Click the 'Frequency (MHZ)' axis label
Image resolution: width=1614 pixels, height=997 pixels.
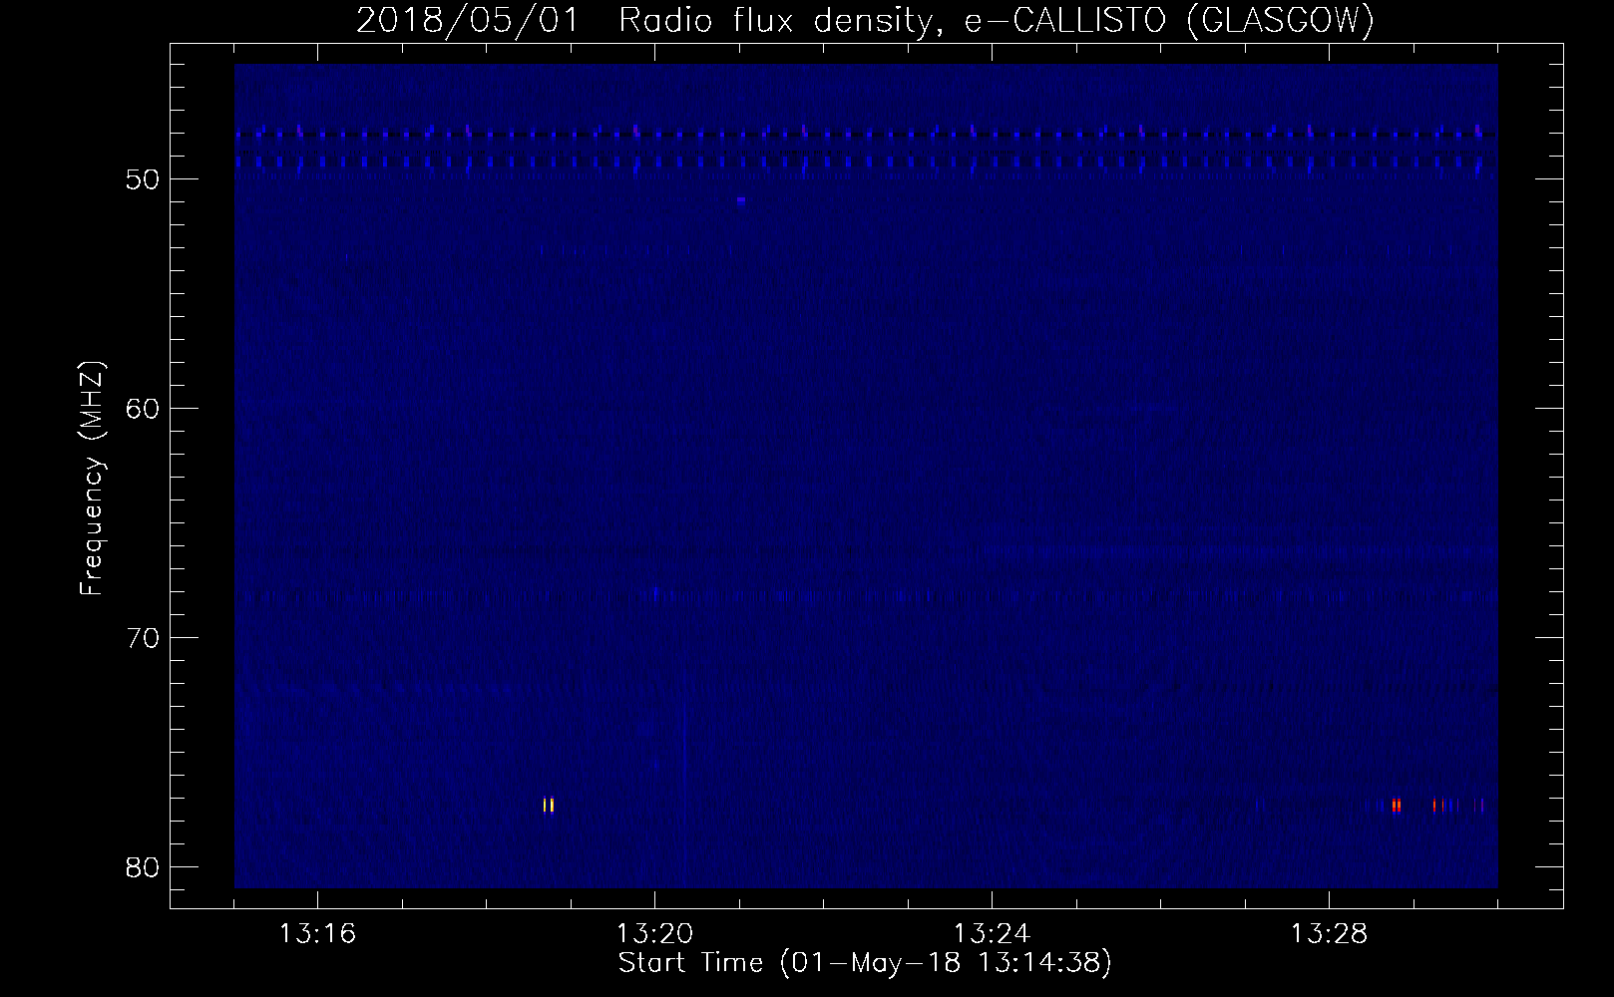coord(92,480)
